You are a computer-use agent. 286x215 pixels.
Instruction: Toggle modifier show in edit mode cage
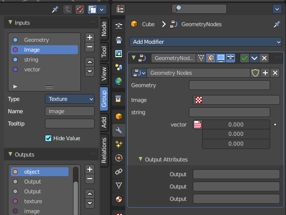(211, 58)
